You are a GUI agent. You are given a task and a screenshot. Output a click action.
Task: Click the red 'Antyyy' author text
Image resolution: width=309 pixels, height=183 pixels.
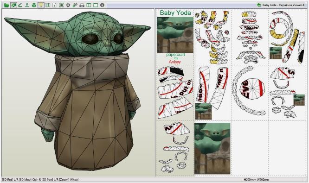point(174,62)
